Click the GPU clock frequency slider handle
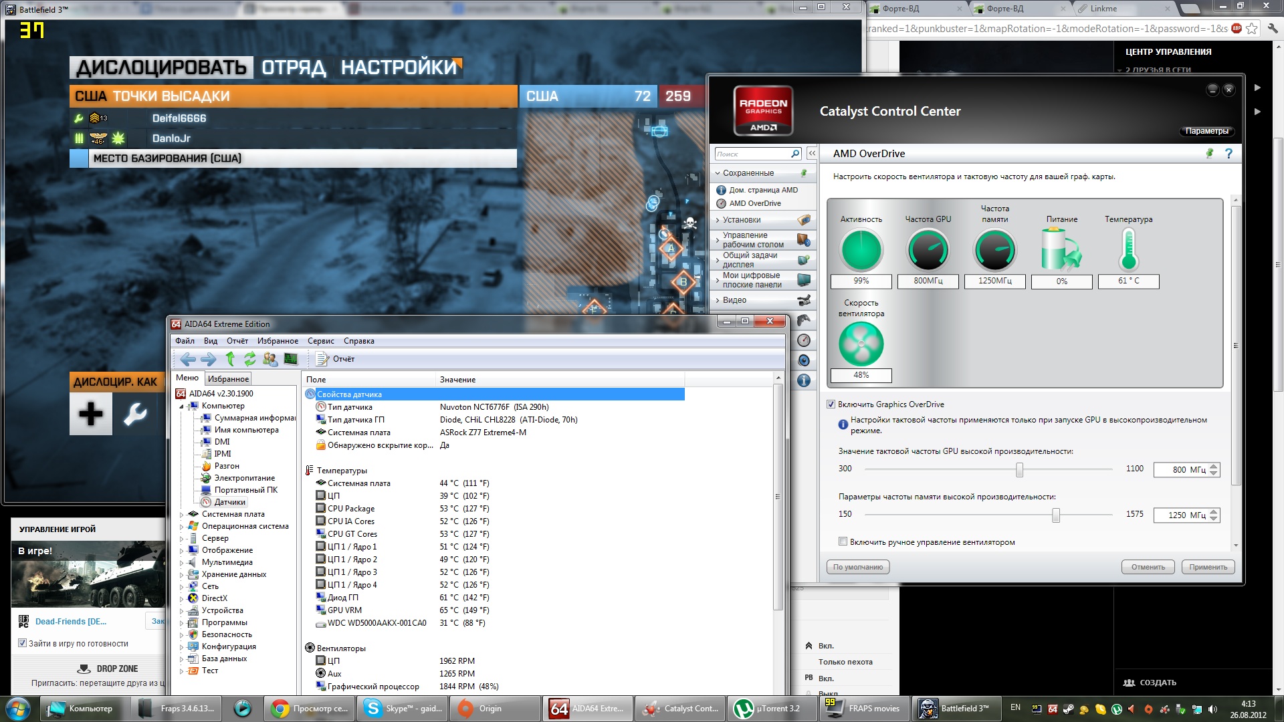The width and height of the screenshot is (1284, 722). tap(1019, 470)
